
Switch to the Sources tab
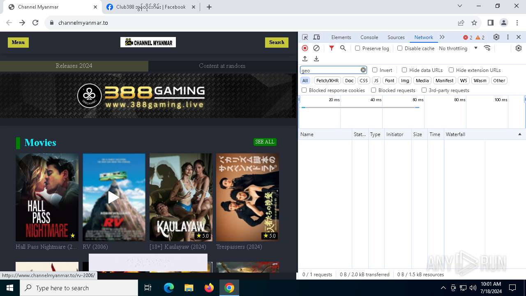pyautogui.click(x=396, y=37)
